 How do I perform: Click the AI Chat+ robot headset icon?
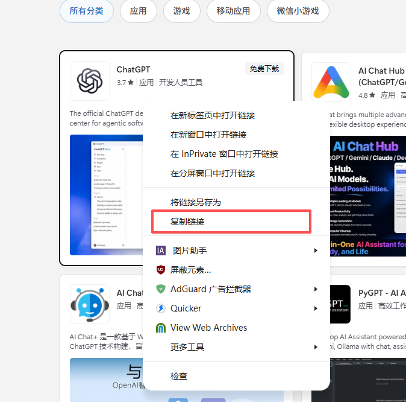pos(90,304)
